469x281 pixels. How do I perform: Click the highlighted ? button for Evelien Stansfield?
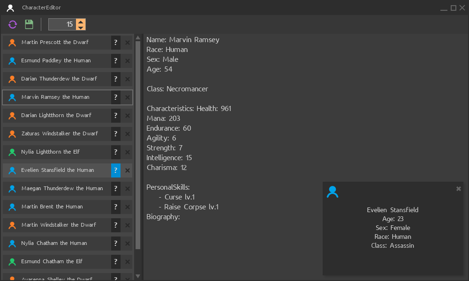[115, 170]
